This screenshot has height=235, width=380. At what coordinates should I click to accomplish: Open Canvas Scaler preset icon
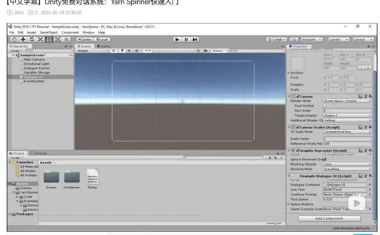(x=366, y=127)
